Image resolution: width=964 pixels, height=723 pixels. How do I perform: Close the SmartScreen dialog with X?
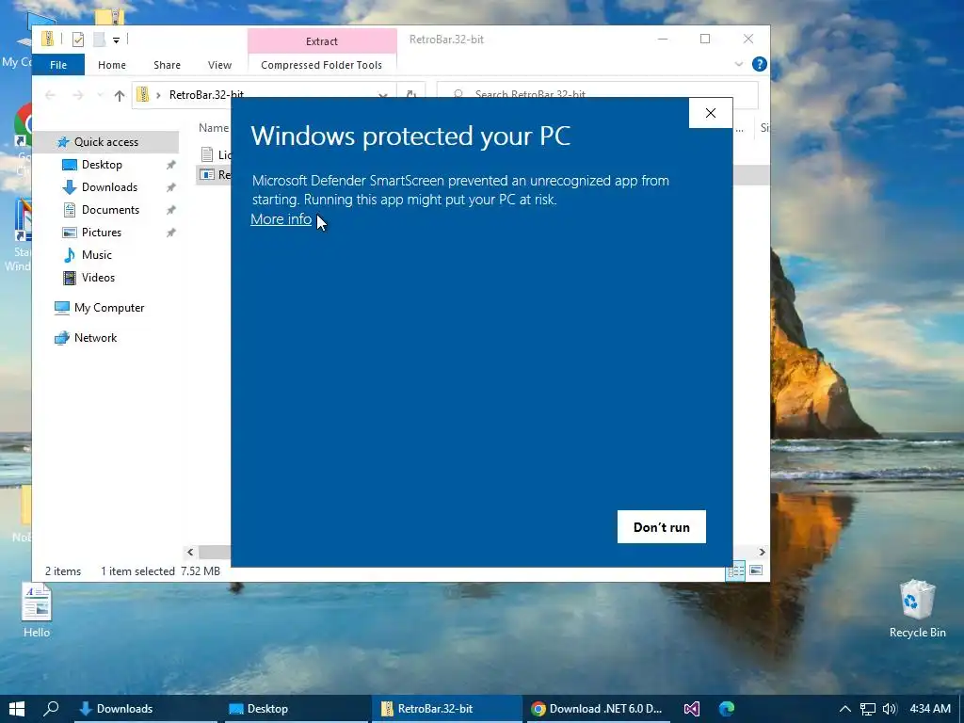click(x=711, y=113)
